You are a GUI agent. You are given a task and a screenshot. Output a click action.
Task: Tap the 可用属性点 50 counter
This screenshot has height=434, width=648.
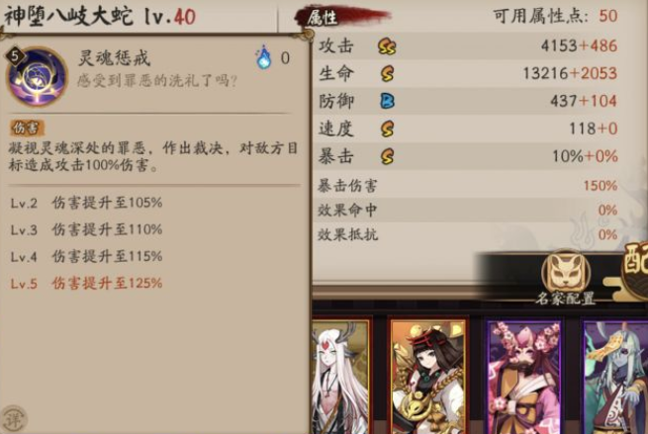[x=555, y=17]
